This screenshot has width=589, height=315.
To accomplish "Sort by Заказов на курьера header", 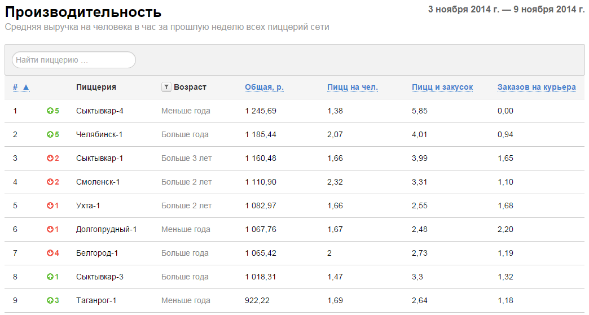I will tap(537, 87).
